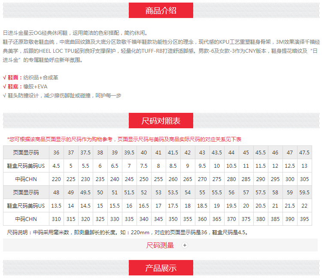Click US size cell 19.5
This screenshot has height=278, width=322.
pos(231,205)
